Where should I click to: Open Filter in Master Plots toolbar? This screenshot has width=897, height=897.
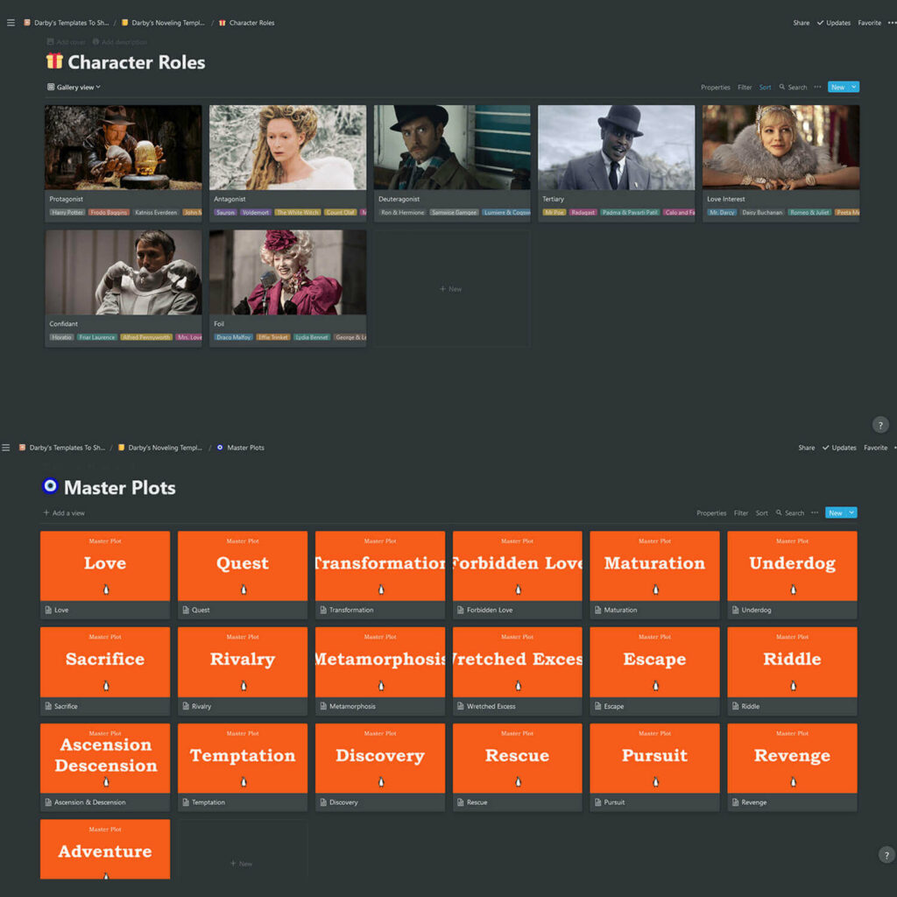pos(741,513)
